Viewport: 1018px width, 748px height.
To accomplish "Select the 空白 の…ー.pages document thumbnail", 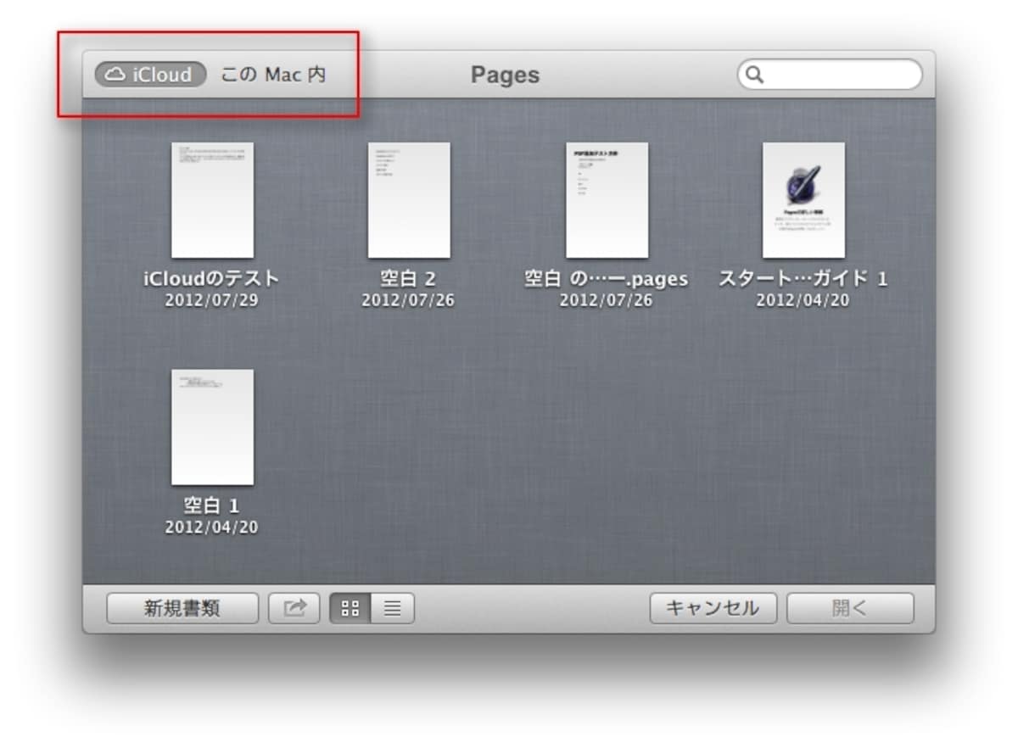I will tap(607, 200).
